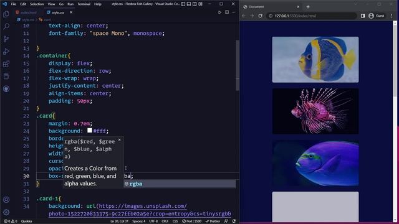Image resolution: width=399 pixels, height=224 pixels.
Task: Click the Run code play icon in editor
Action: click(219, 12)
